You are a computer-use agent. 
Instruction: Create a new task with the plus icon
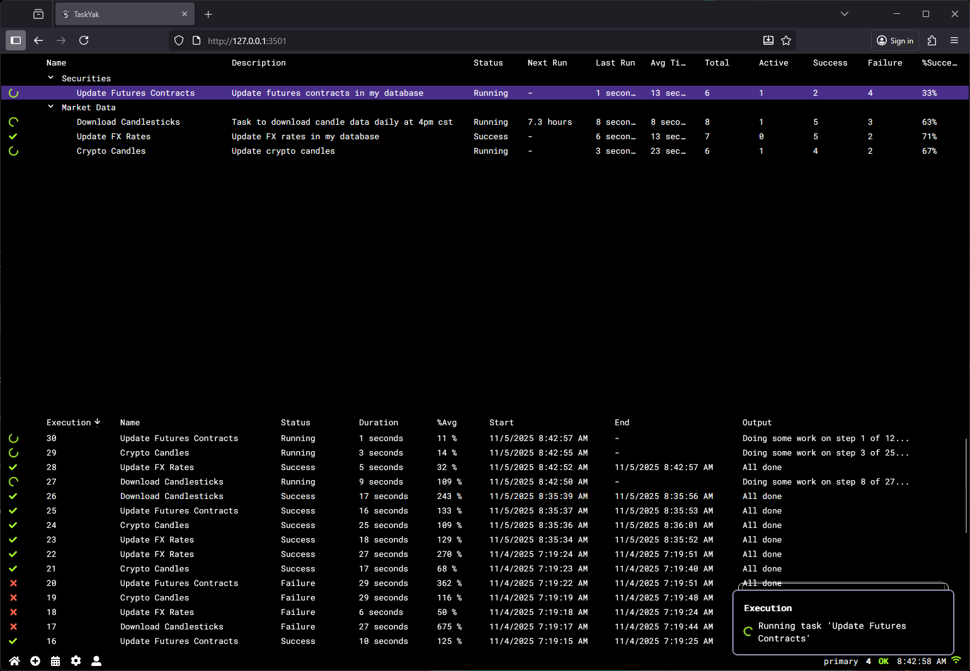[x=35, y=660]
